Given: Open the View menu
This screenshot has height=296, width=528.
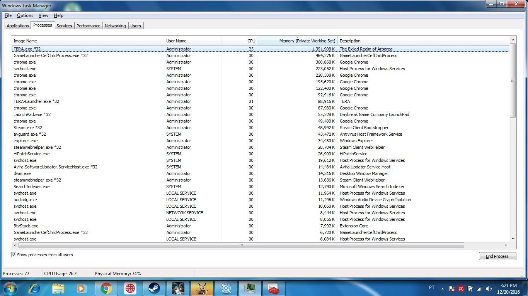Looking at the screenshot, I should coord(43,15).
